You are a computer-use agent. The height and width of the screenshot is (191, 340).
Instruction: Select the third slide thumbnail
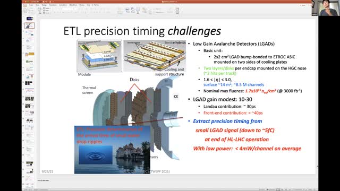tap(30, 33)
